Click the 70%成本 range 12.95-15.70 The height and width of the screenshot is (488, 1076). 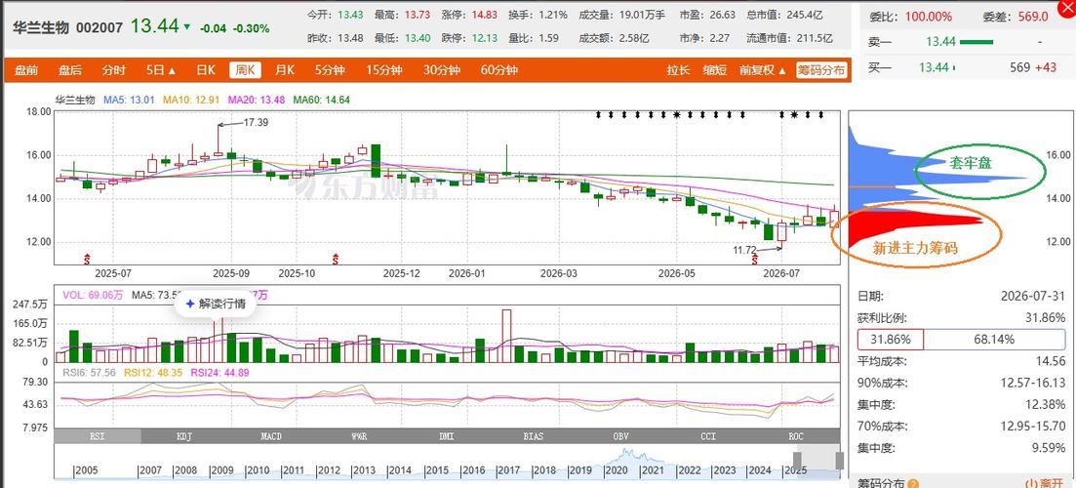[1033, 427]
